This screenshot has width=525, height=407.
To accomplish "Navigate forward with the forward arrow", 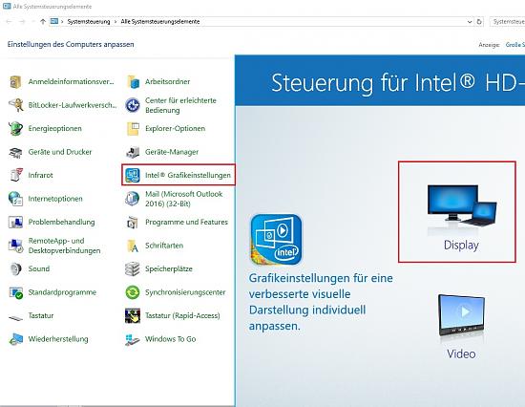I will [x=22, y=21].
